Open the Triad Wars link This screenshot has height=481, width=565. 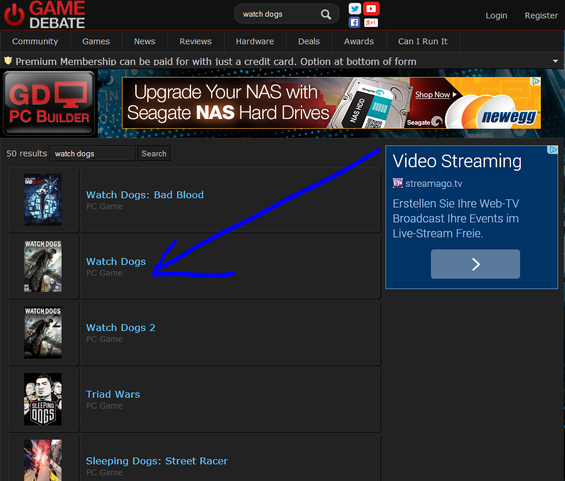coord(113,394)
